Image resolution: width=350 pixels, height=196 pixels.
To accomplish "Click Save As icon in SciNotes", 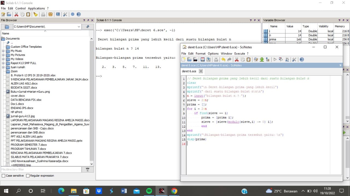I will [x=208, y=59].
